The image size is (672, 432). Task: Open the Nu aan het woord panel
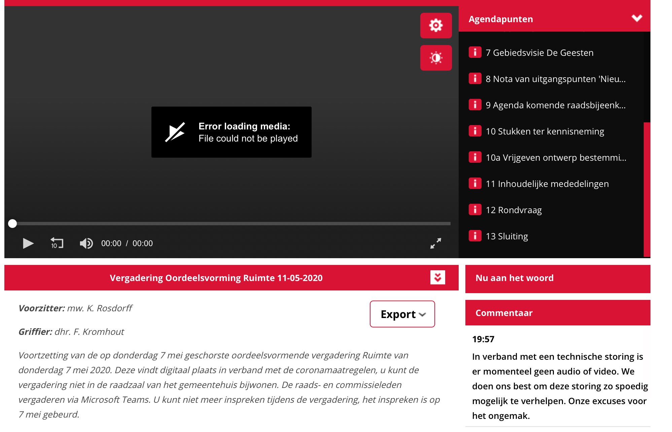tap(558, 279)
